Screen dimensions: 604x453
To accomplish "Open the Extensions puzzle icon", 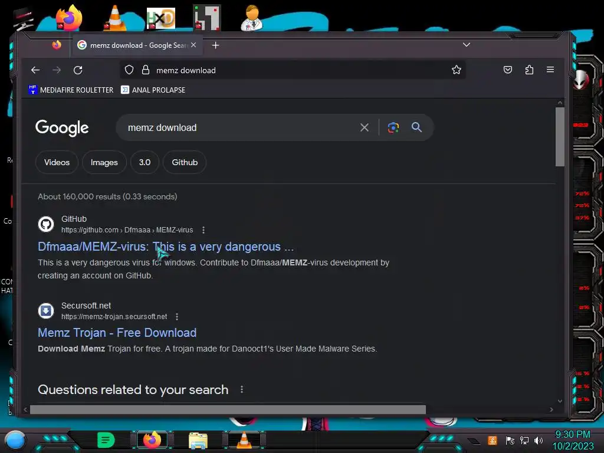I will 529,70.
